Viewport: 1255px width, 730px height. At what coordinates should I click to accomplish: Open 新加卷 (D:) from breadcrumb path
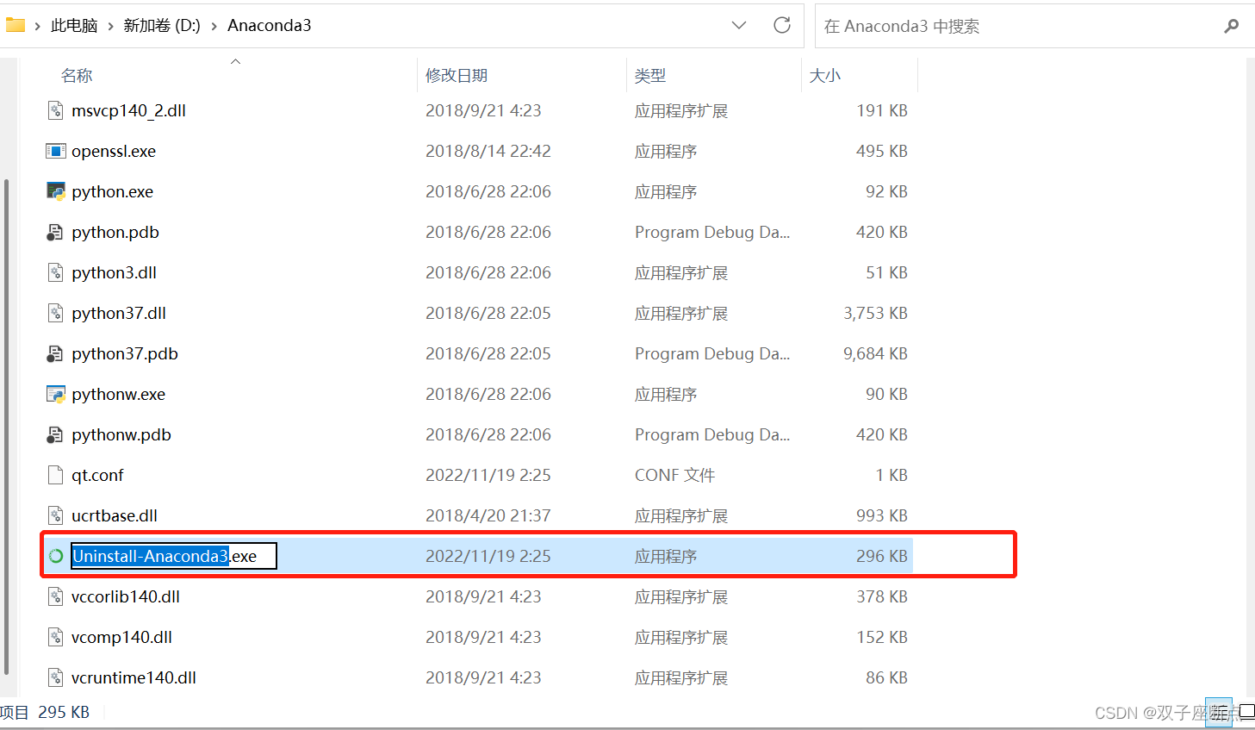pos(162,25)
